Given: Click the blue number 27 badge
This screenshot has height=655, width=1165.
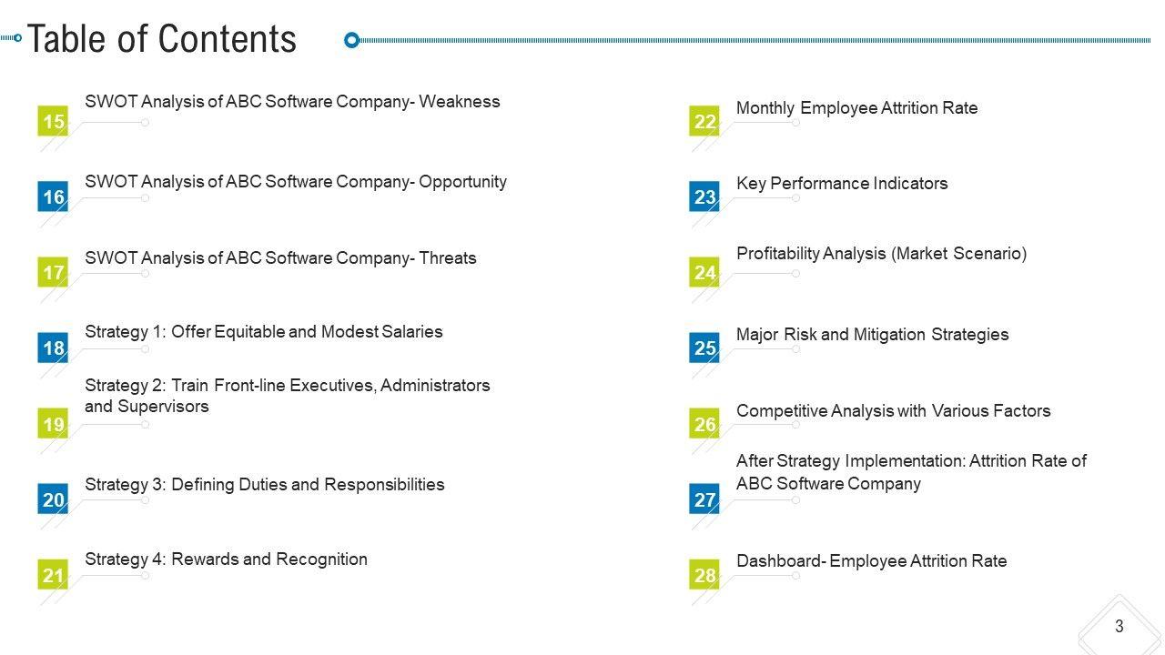Looking at the screenshot, I should (705, 499).
